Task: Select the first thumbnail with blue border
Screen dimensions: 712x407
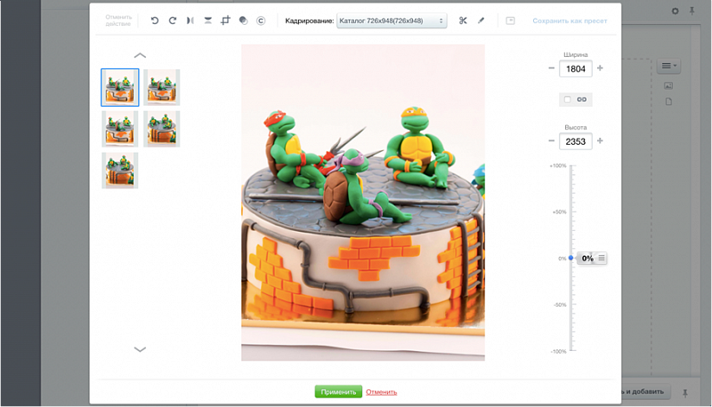Action: [120, 87]
